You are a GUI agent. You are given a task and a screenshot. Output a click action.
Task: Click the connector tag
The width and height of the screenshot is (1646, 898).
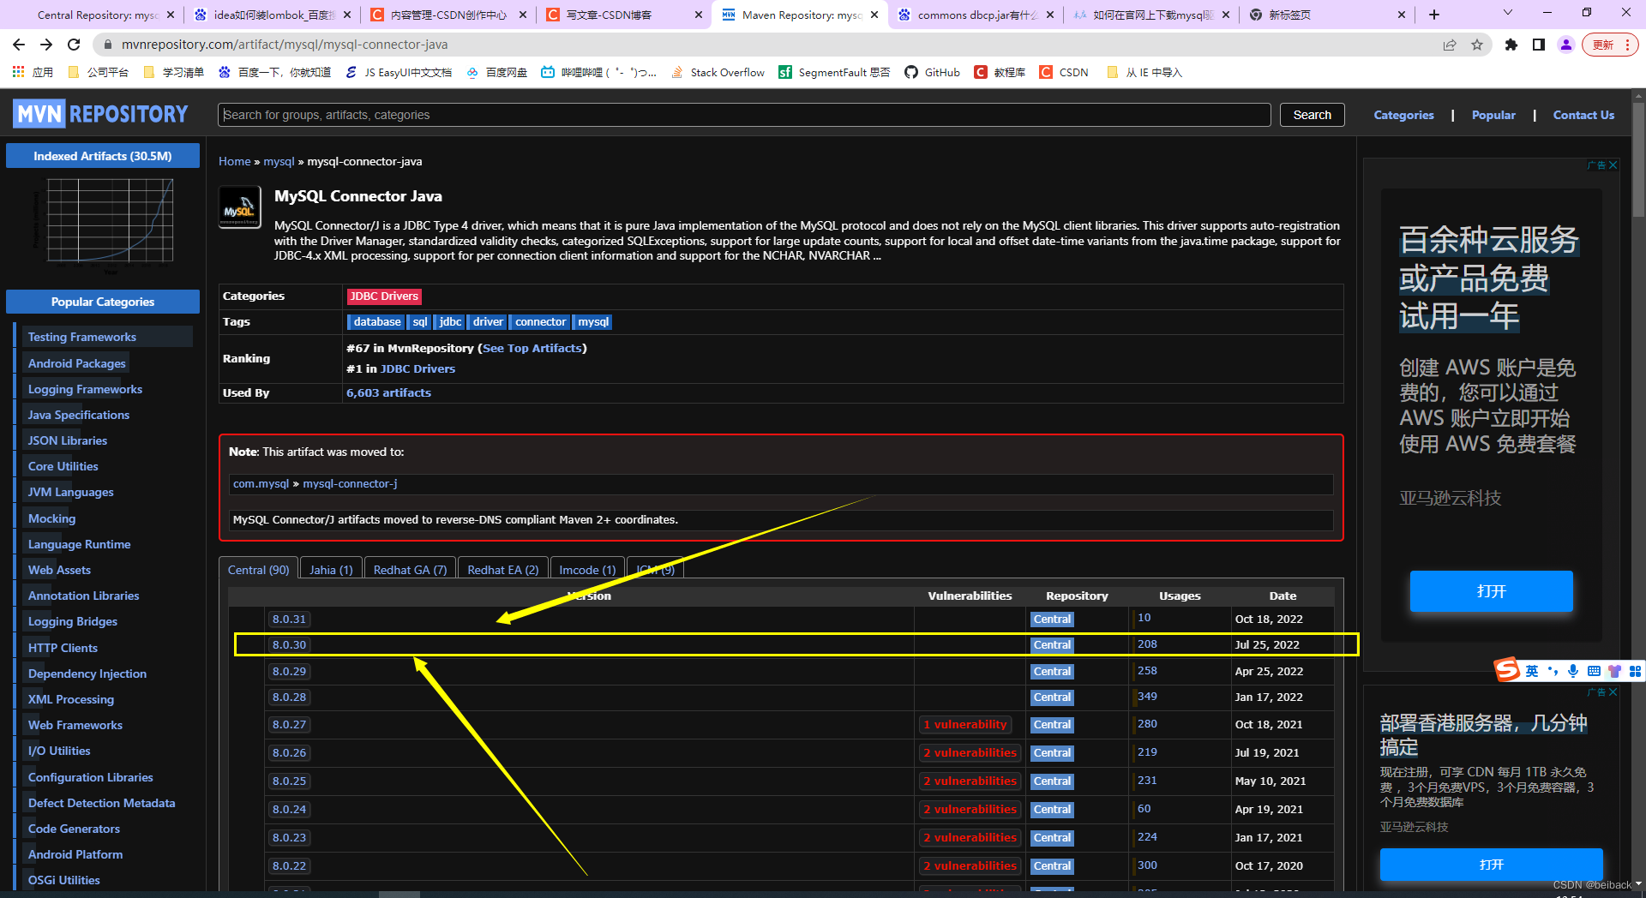coord(540,322)
